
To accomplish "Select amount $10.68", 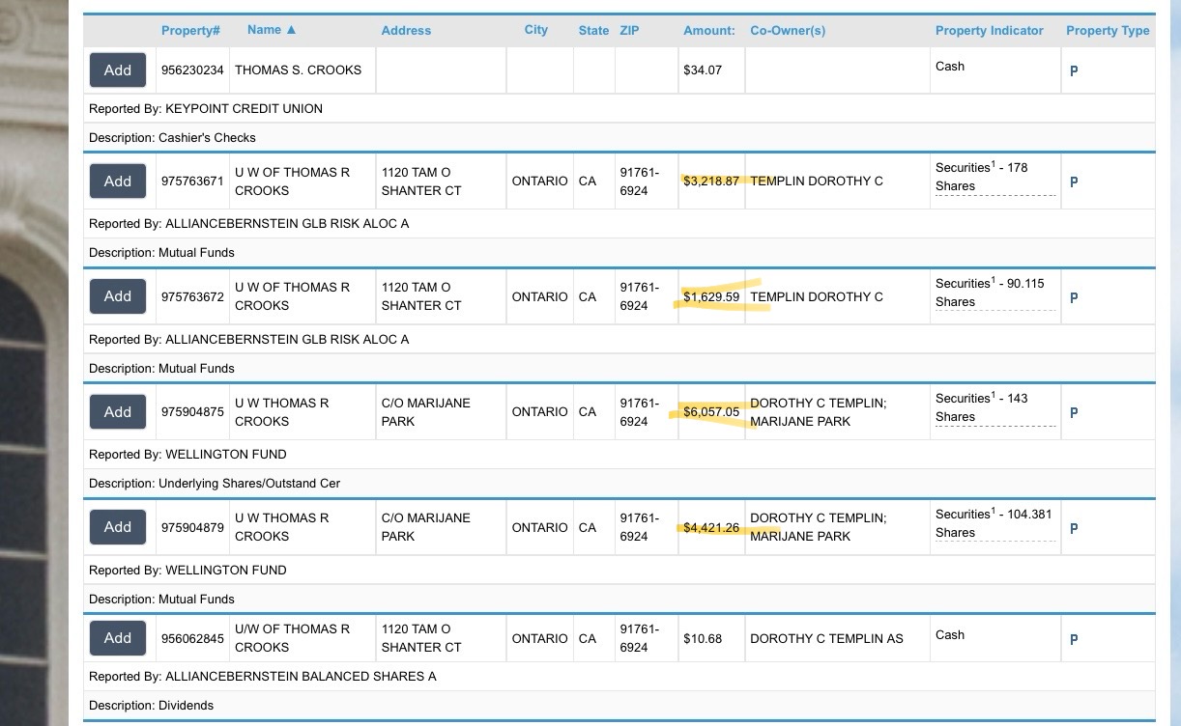I will 703,638.
